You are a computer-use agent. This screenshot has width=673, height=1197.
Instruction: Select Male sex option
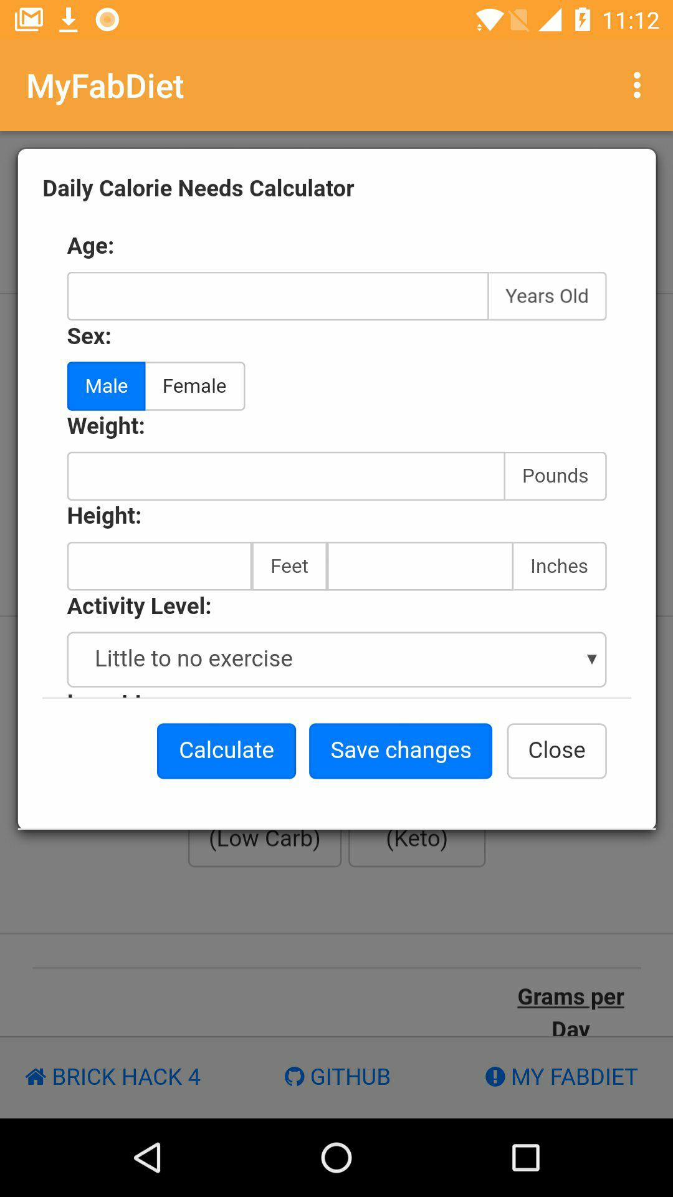(x=107, y=386)
